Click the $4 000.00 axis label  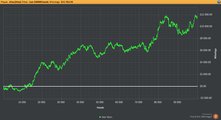pos(205,62)
